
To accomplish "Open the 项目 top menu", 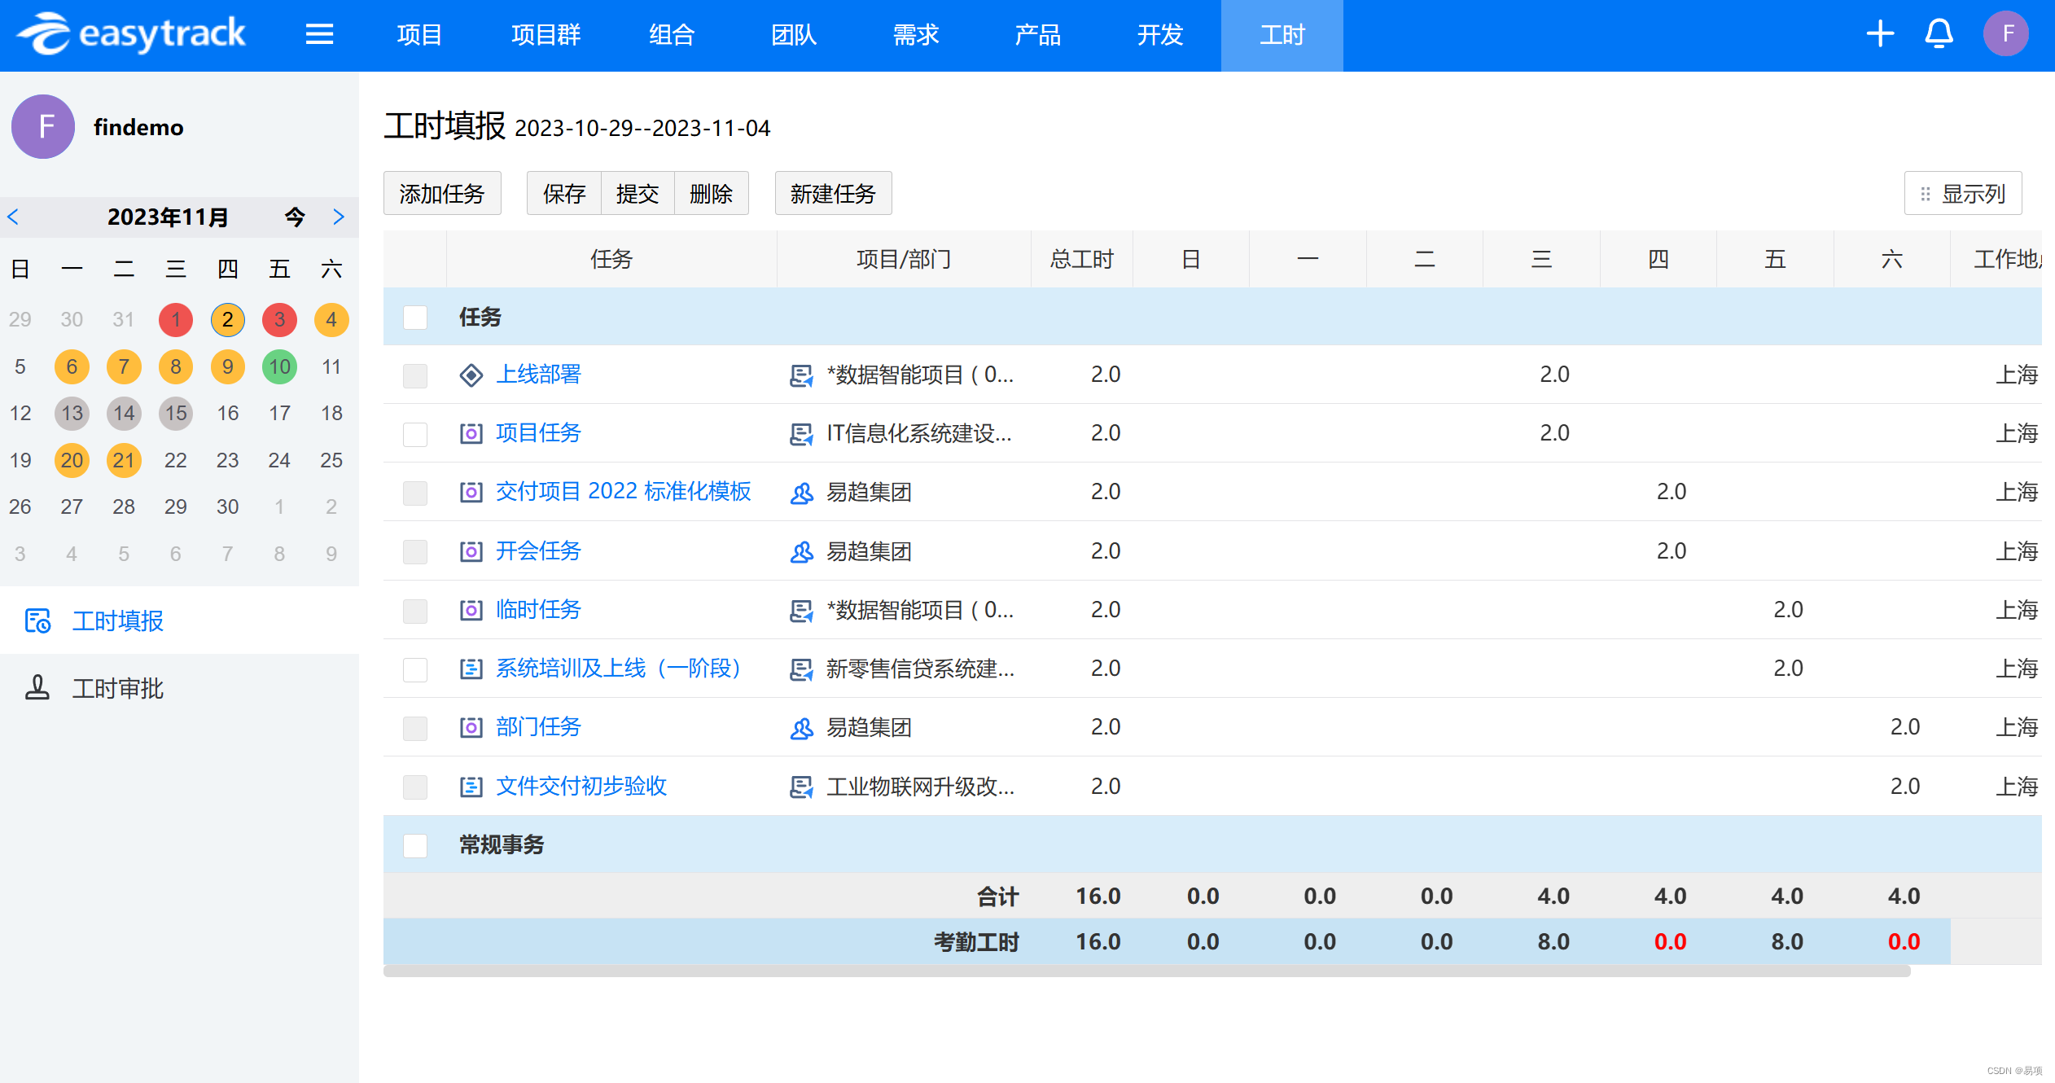I will point(419,35).
